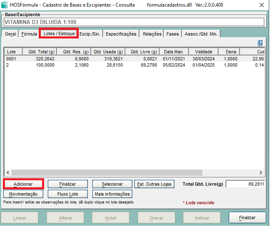Open Fluxo Lote

68,194
